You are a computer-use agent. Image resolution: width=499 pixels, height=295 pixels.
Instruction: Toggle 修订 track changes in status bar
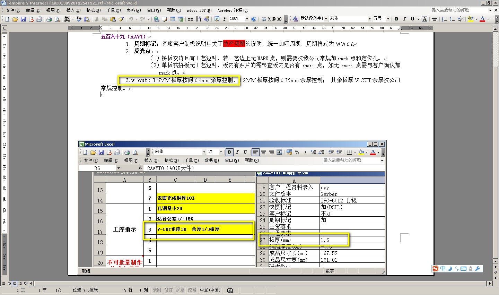(168, 290)
